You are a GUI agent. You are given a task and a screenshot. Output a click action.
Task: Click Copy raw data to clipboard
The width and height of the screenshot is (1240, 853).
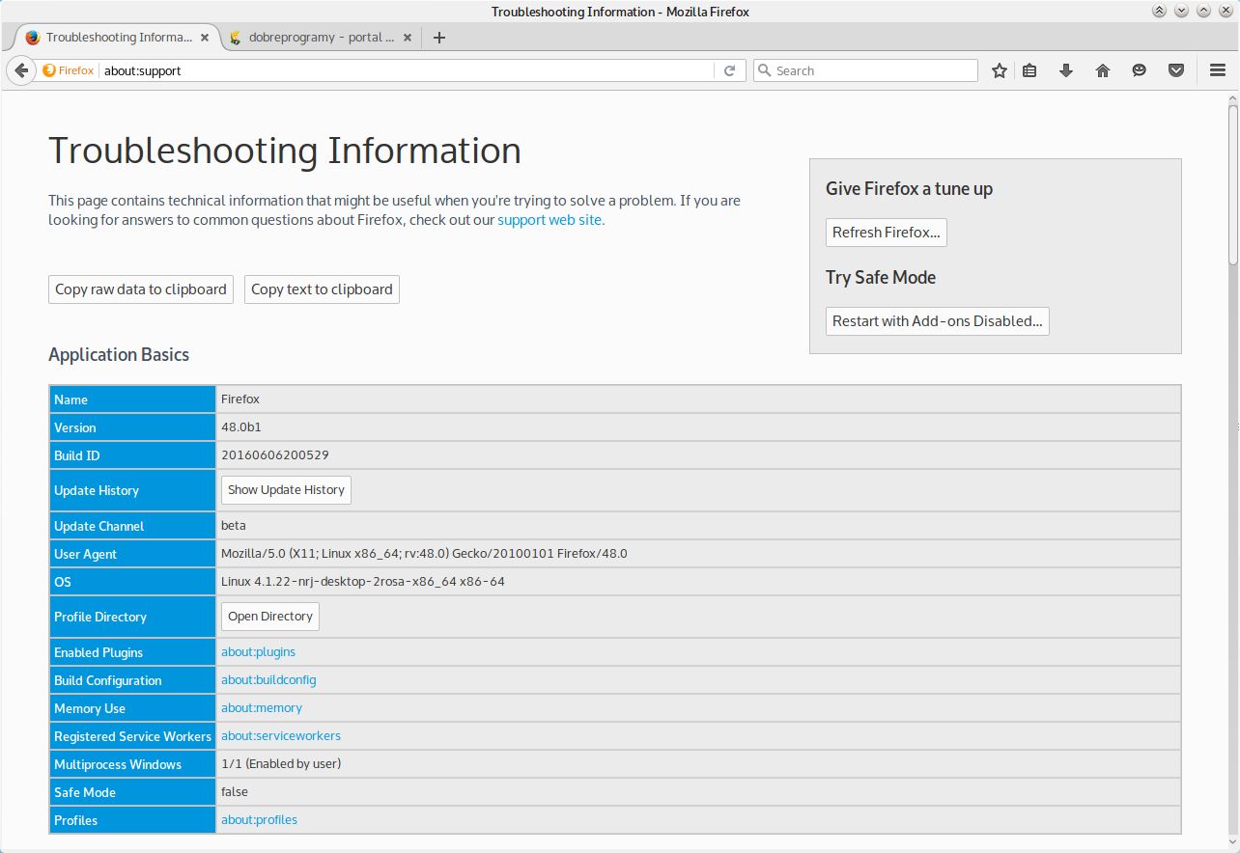(x=141, y=289)
